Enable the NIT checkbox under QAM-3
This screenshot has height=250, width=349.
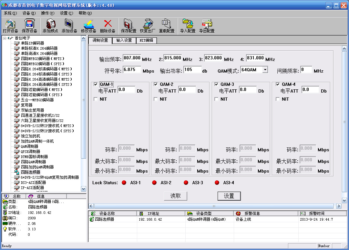pos(216,99)
